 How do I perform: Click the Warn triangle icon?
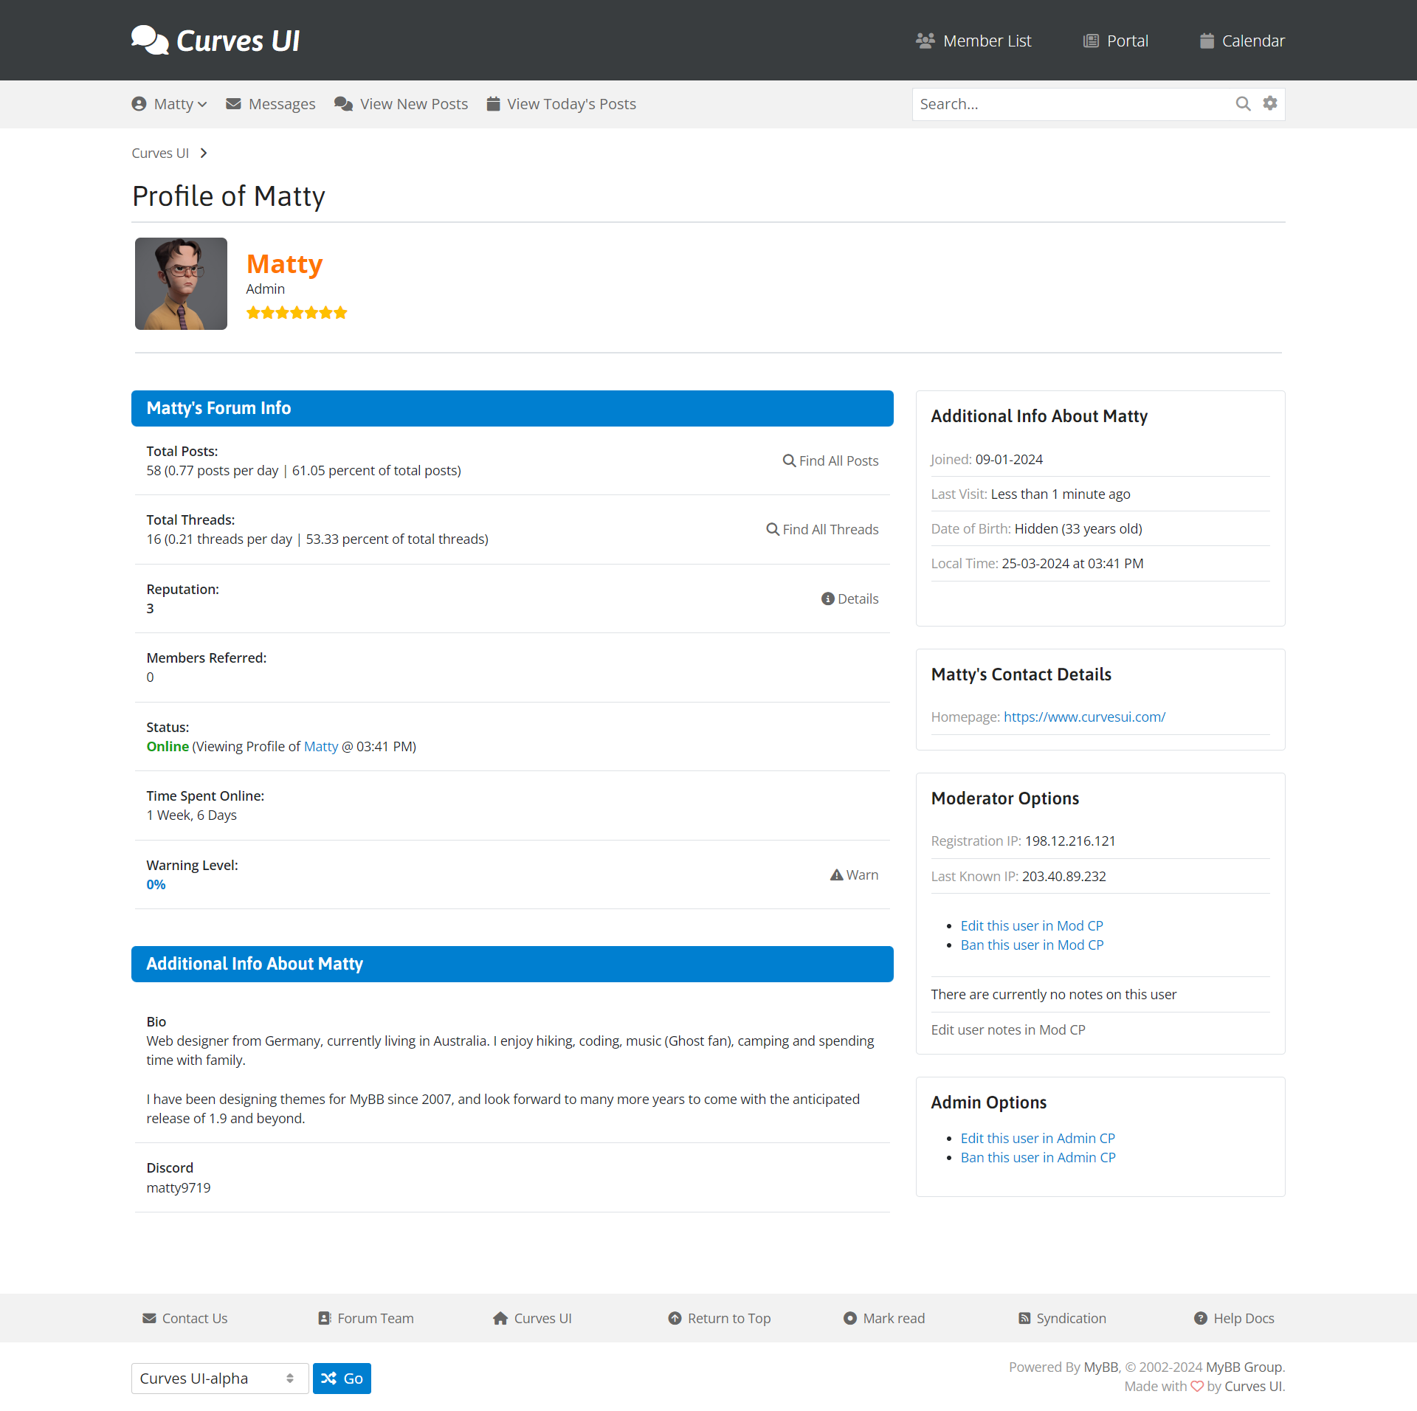coord(836,875)
